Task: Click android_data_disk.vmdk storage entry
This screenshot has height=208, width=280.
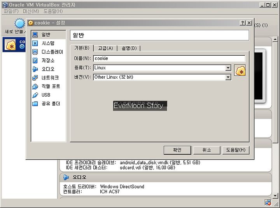Action: pos(160,162)
